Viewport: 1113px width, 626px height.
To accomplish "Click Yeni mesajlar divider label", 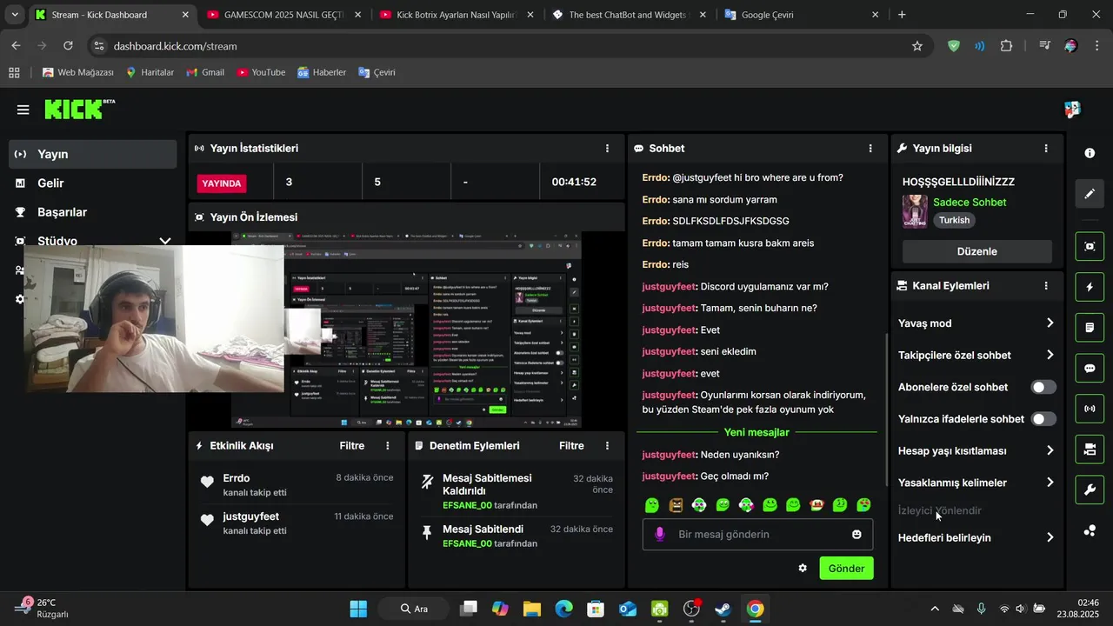I will 756,433.
